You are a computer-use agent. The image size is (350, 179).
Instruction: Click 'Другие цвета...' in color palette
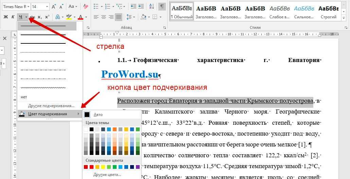pyautogui.click(x=107, y=175)
